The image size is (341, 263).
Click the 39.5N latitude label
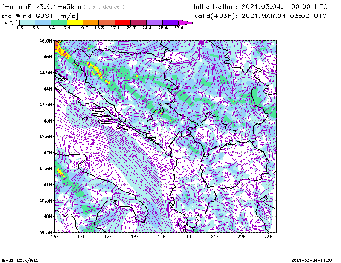[46, 233]
